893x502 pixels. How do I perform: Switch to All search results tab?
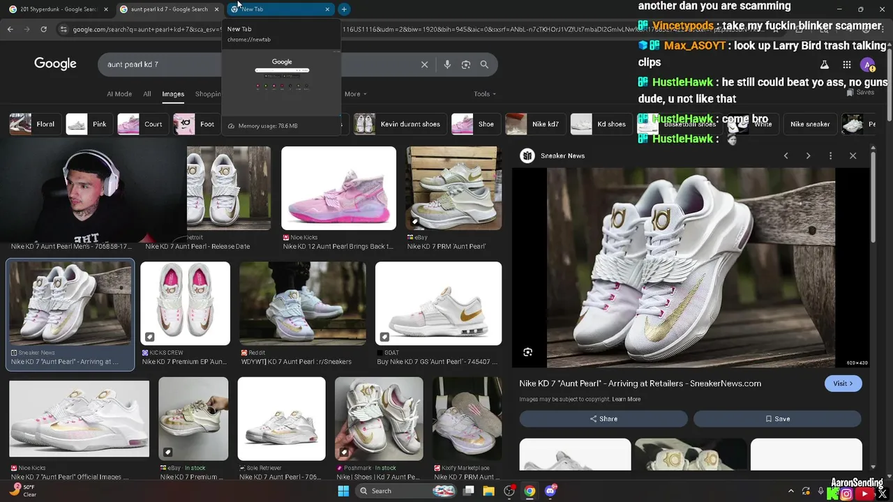coord(147,94)
